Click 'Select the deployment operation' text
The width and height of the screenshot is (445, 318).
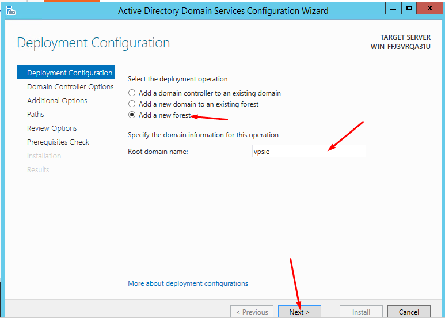178,79
